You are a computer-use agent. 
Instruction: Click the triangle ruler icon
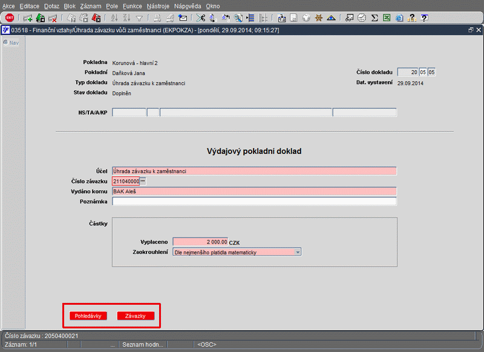pyautogui.click(x=331, y=18)
